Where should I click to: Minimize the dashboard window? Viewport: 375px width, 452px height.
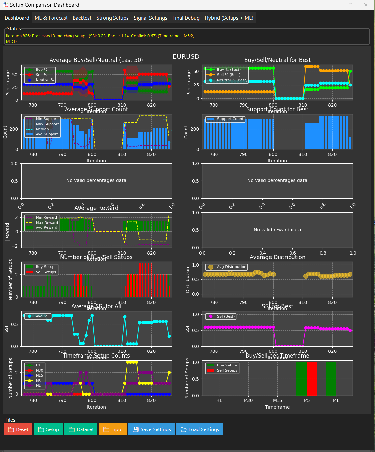[335, 5]
